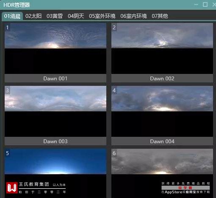This screenshot has width=216, height=198.
Task: Select the 03黄昏 tab
Action: click(55, 16)
